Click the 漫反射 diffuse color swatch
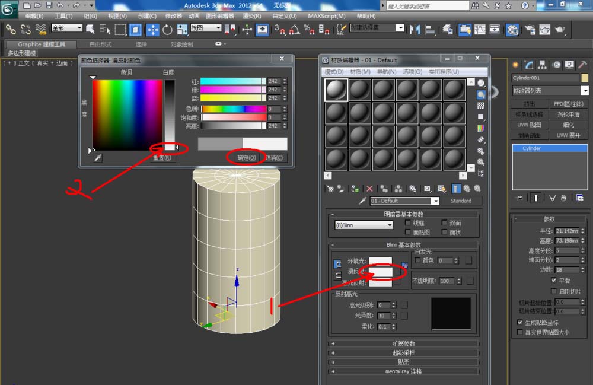 tap(381, 271)
